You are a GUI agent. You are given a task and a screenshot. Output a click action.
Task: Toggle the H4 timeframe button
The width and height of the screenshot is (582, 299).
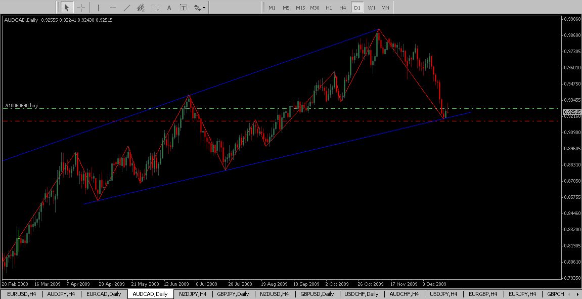[343, 8]
